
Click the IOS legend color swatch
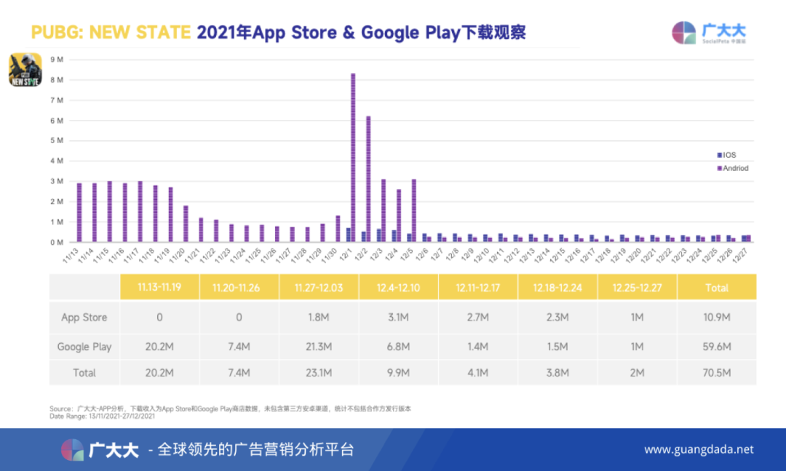tap(719, 155)
